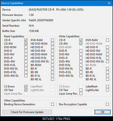113x121 pixels.
Task: Click the vendor info Feb09 ,202007042800
Action: [41, 20]
